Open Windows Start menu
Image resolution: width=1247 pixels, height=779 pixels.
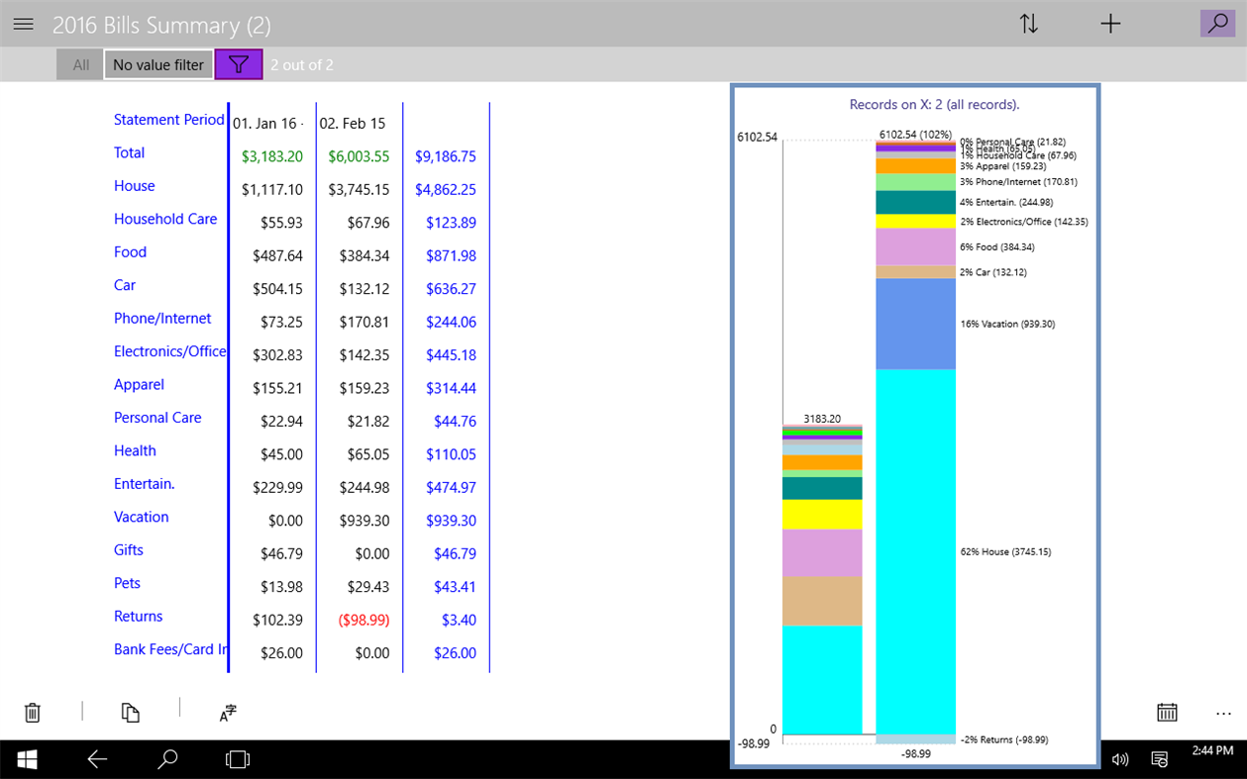point(26,758)
